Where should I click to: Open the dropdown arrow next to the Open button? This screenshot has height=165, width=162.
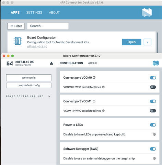(148, 42)
